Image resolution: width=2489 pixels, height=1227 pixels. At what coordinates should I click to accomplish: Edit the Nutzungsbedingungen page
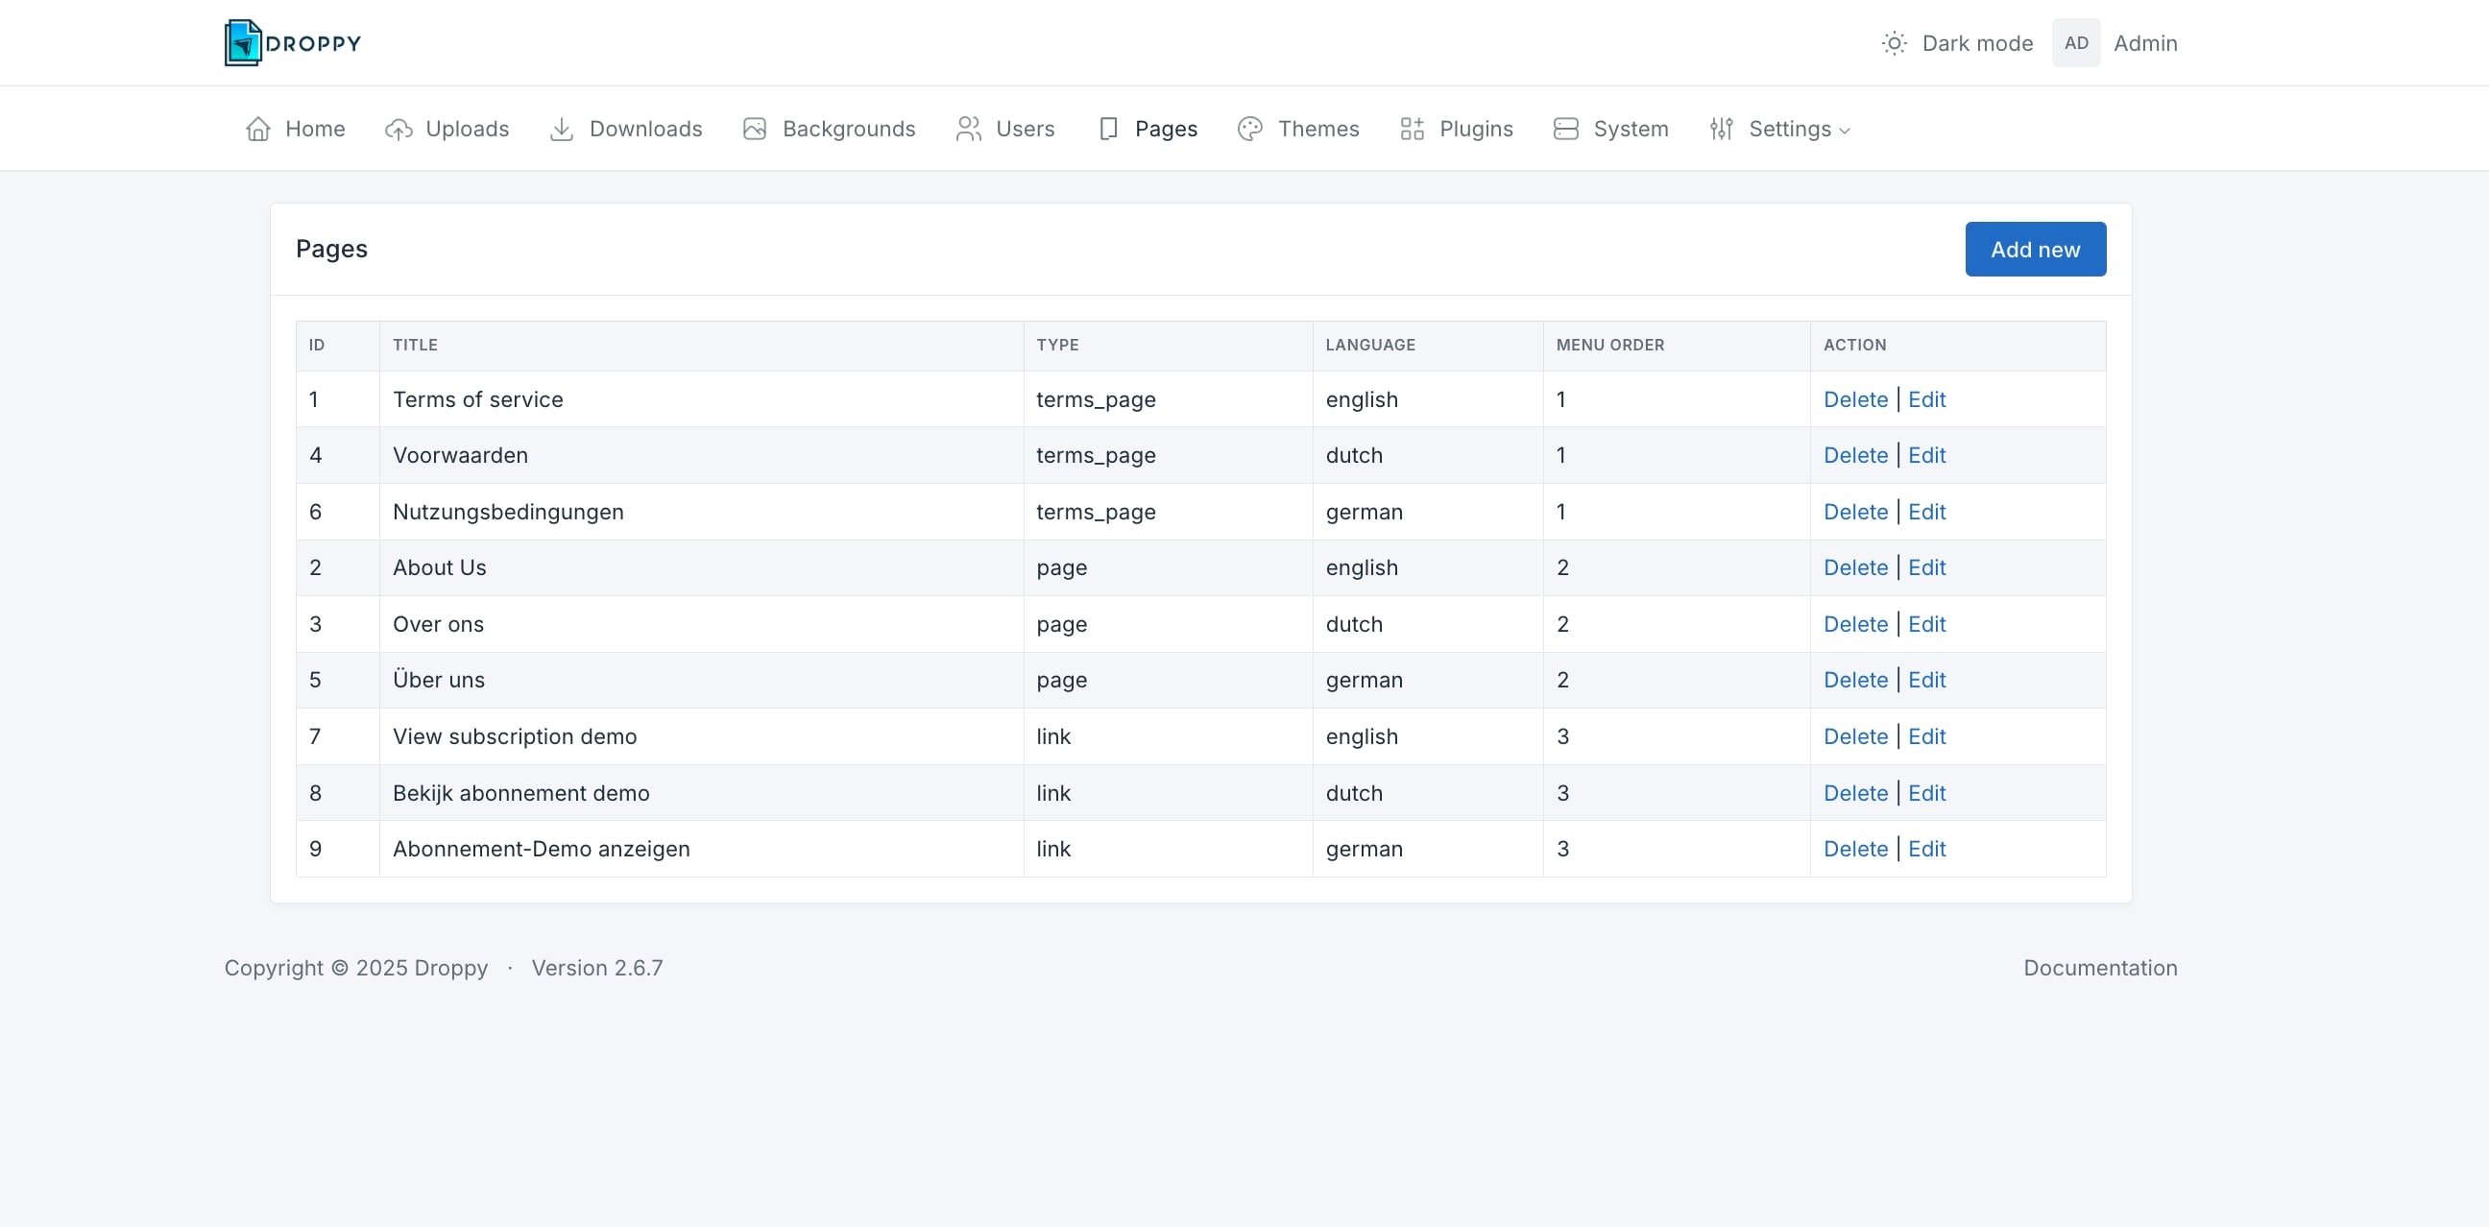(1926, 511)
